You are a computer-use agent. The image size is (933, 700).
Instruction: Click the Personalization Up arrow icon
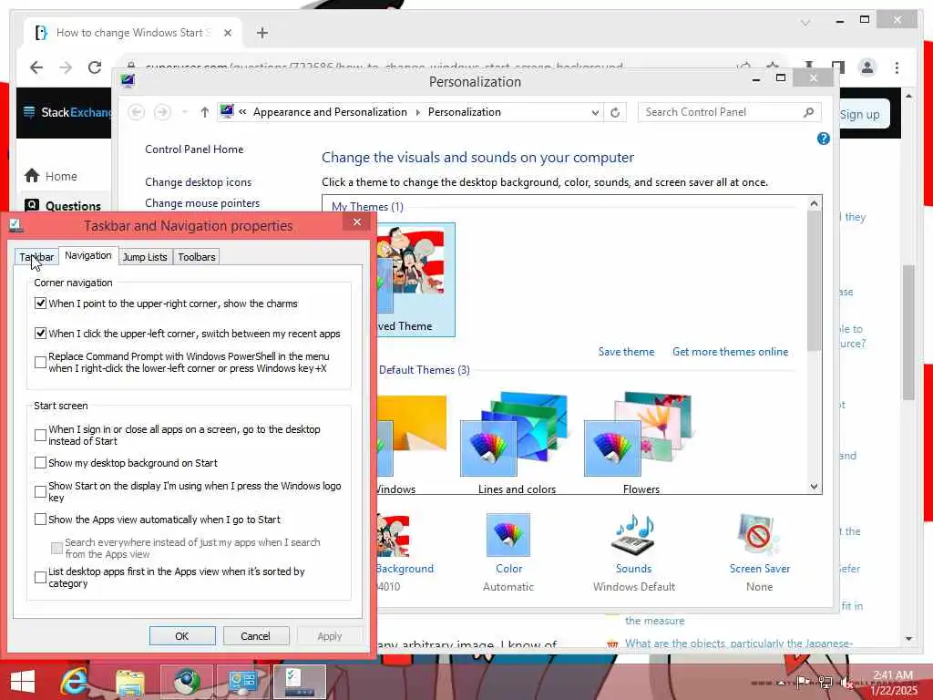(x=205, y=112)
